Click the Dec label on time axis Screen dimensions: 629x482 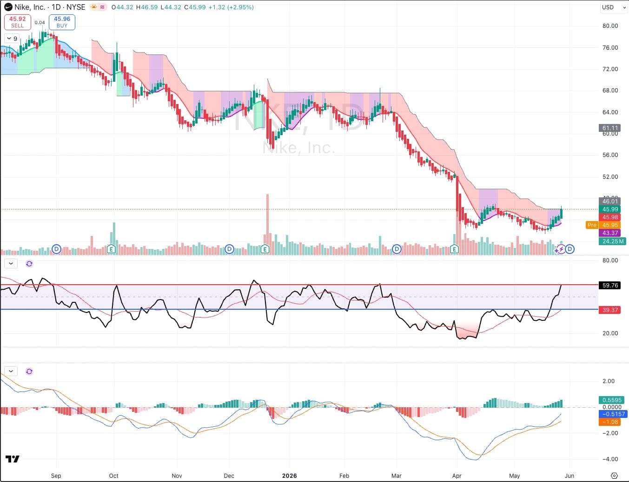229,476
